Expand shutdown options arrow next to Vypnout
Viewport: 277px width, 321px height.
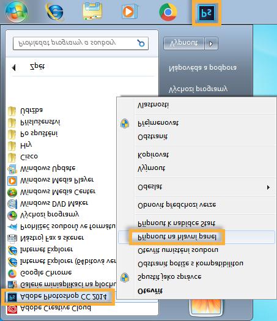click(211, 43)
